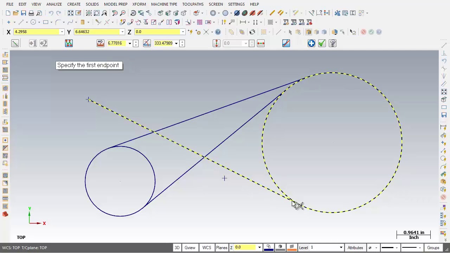Screen dimensions: 450x253
Task: Pick the blue wireframe color swatch
Action: coord(269,248)
